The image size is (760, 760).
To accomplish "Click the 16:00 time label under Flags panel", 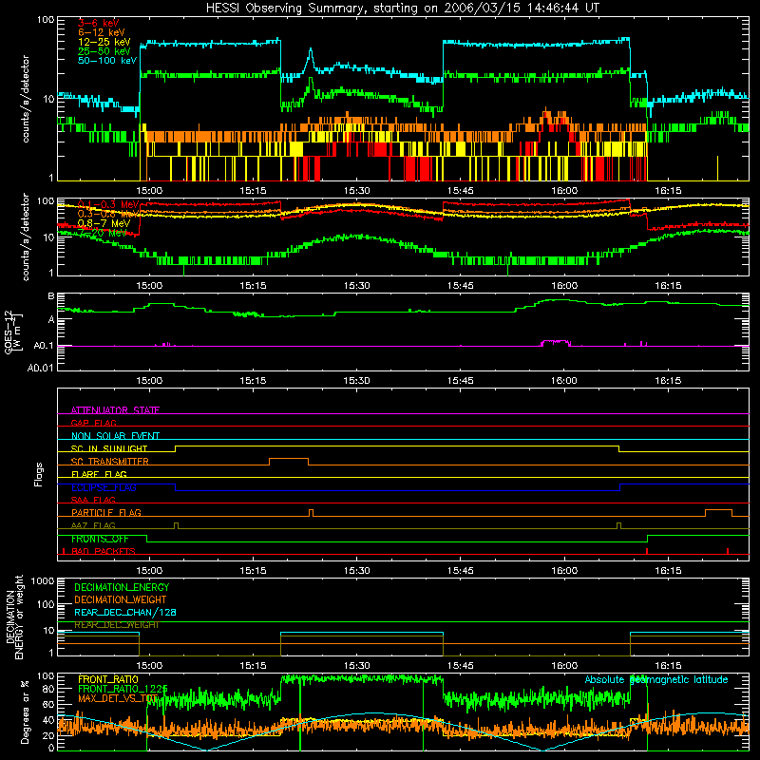I will pyautogui.click(x=564, y=571).
